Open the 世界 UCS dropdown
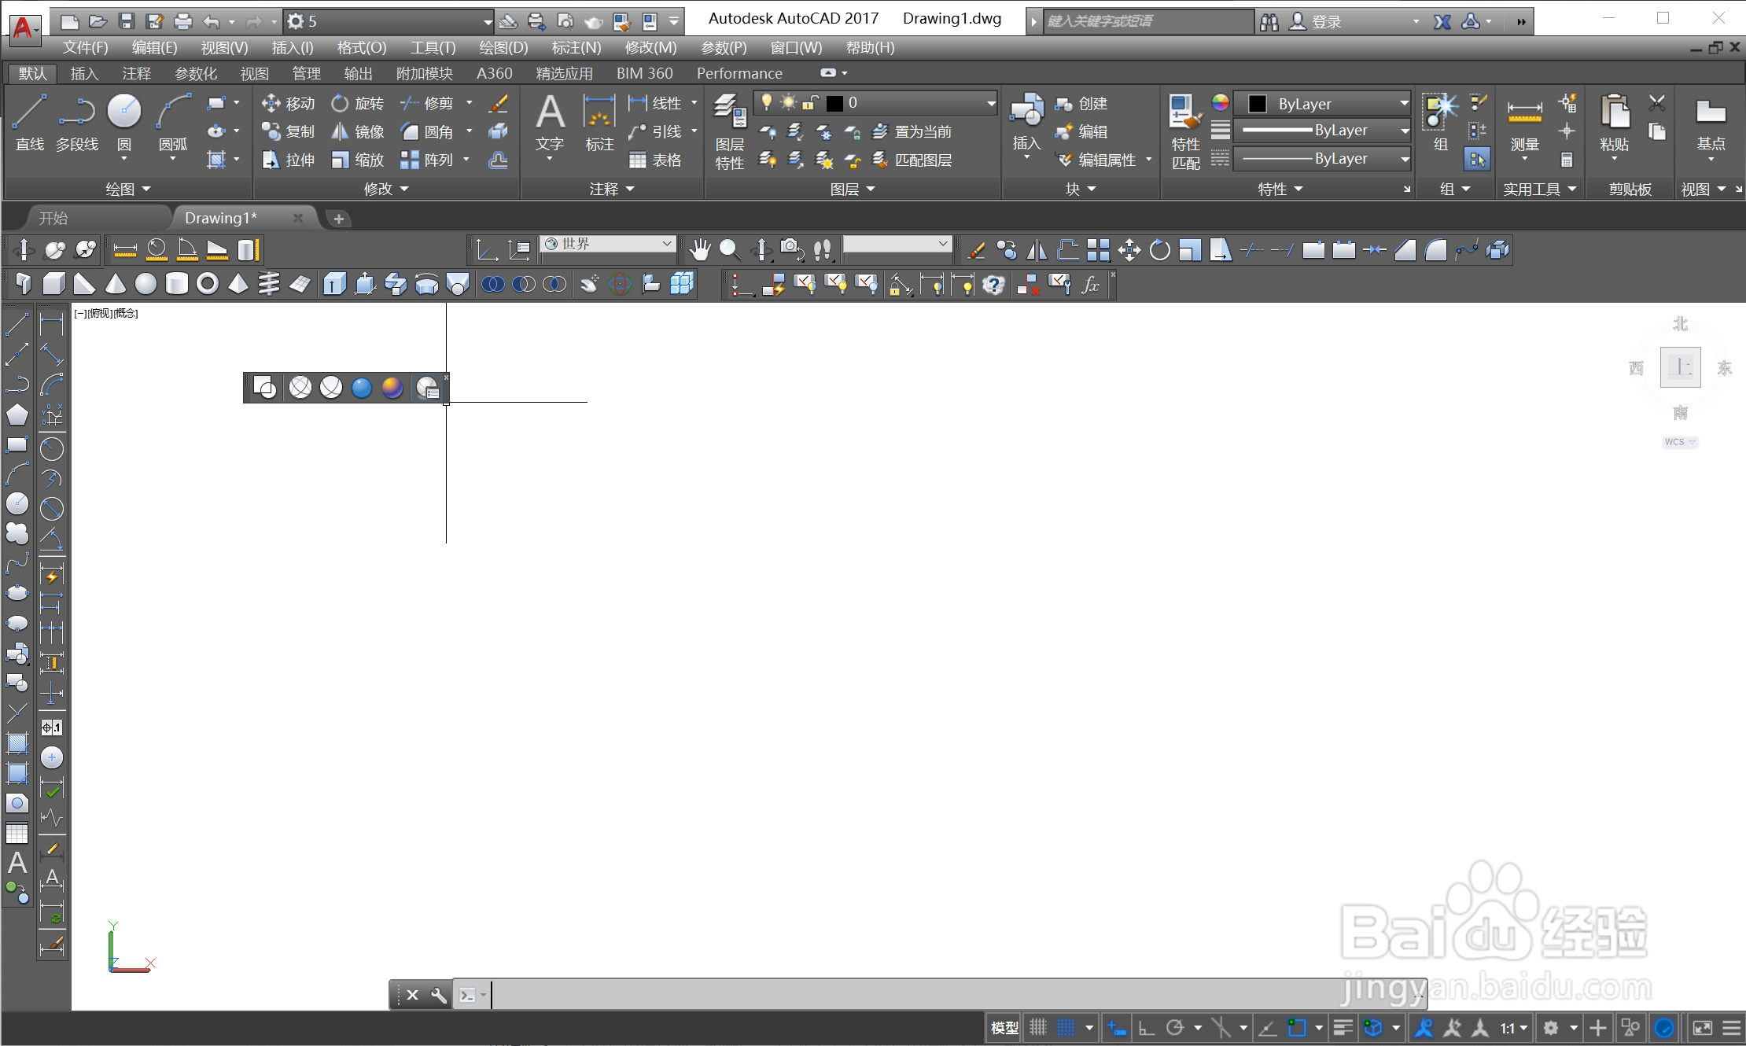The width and height of the screenshot is (1746, 1046). (x=666, y=244)
